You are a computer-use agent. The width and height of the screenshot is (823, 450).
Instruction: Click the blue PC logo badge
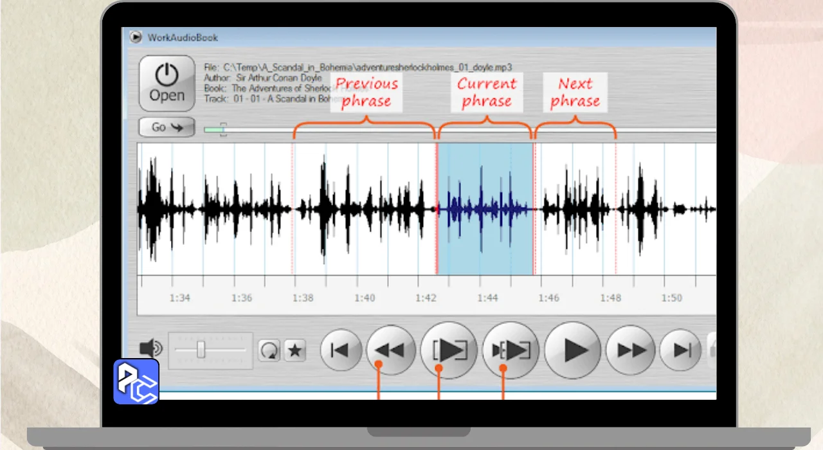136,382
